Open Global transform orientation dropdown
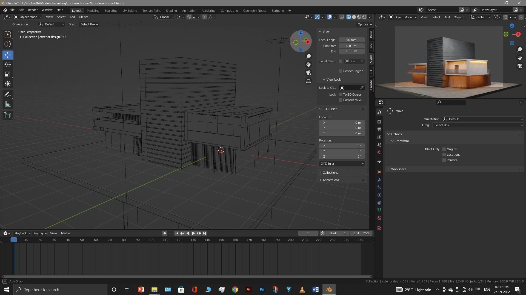The height and width of the screenshot is (295, 526). pyautogui.click(x=164, y=17)
